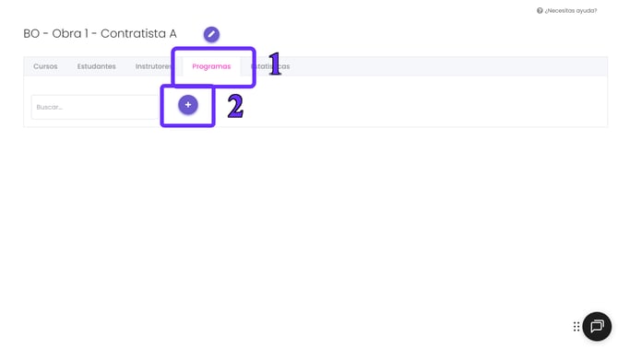This screenshot has height=349, width=618.
Task: Click the speech bubble glyph in black circle
Action: click(597, 326)
